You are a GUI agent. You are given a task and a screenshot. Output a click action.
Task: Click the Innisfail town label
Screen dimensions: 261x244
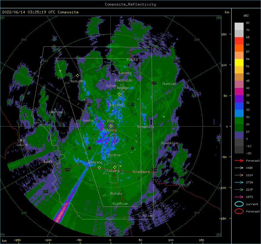(x=117, y=105)
